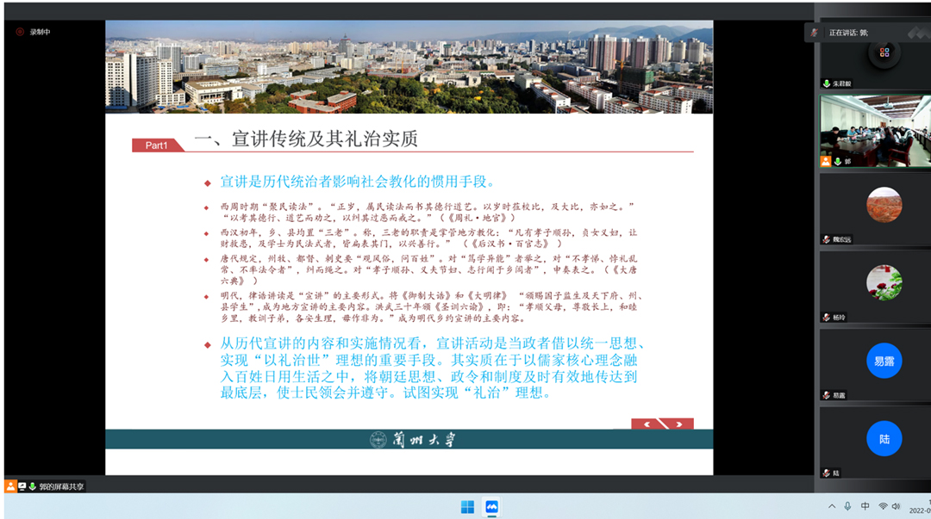Click the participant name 杨玲
This screenshot has height=519, width=931.
coord(839,318)
